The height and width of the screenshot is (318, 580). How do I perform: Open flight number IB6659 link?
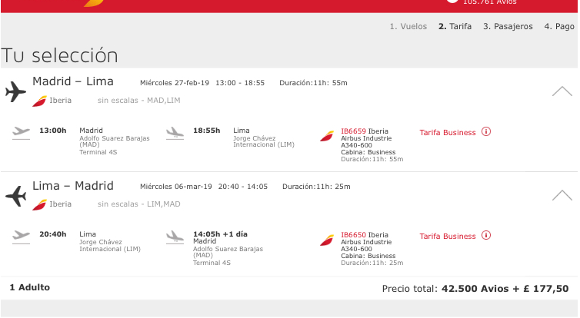coord(353,131)
